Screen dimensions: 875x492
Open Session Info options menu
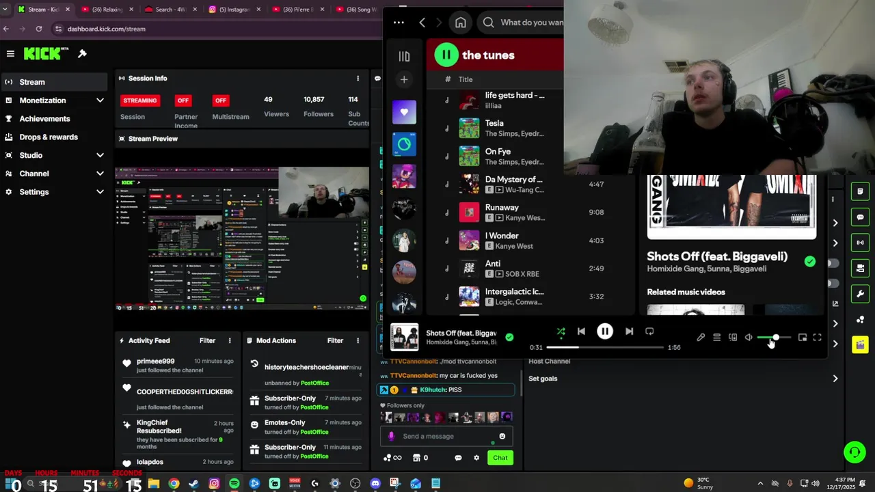pyautogui.click(x=358, y=78)
